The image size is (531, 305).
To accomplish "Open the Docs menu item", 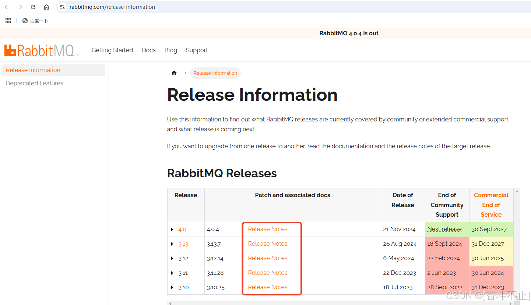I will (149, 50).
